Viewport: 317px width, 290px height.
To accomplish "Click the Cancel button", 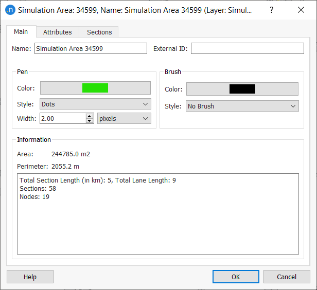I will coord(287,277).
